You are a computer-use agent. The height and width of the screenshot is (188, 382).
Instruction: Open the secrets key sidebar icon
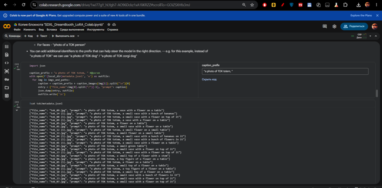click(6, 79)
